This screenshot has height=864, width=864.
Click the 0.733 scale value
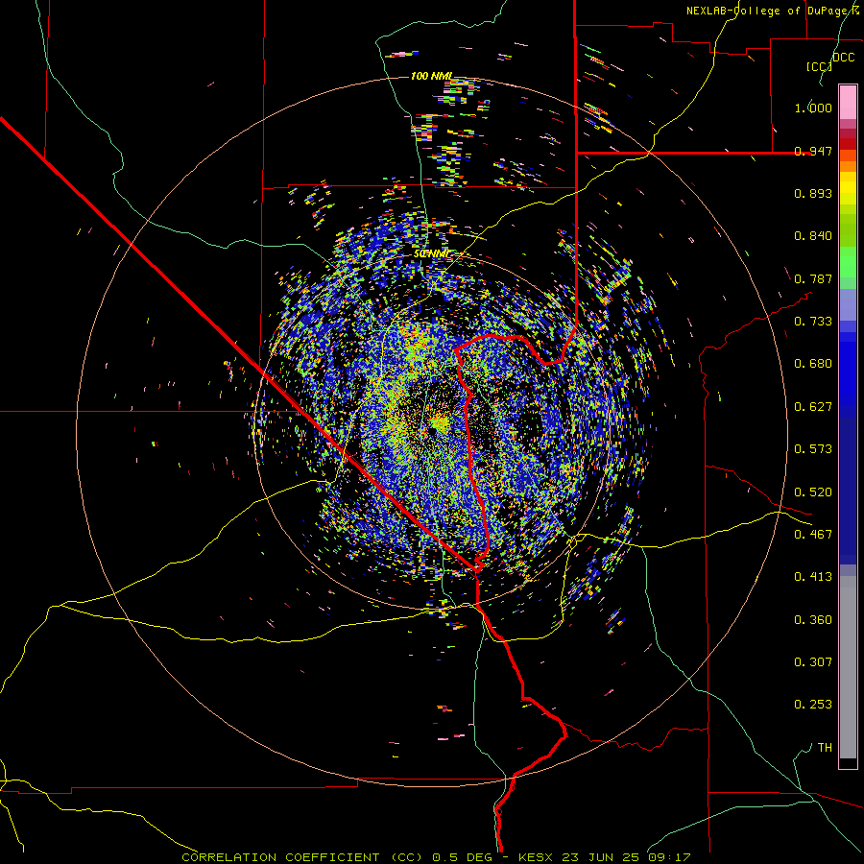pos(813,322)
